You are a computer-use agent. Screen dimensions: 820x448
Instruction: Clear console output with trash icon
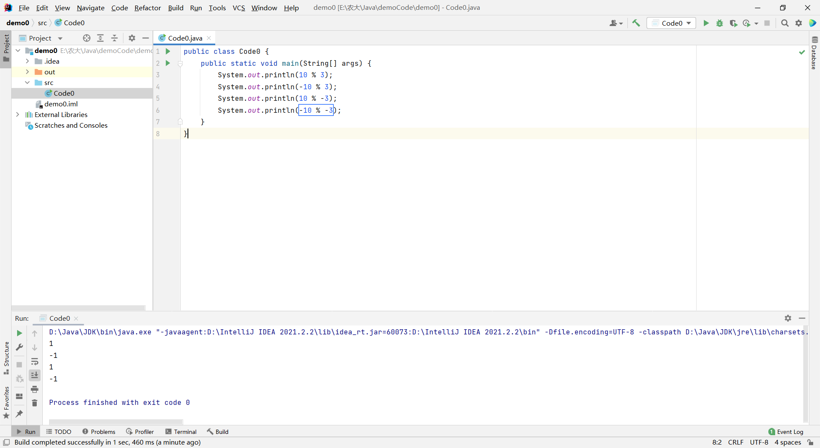pyautogui.click(x=35, y=403)
